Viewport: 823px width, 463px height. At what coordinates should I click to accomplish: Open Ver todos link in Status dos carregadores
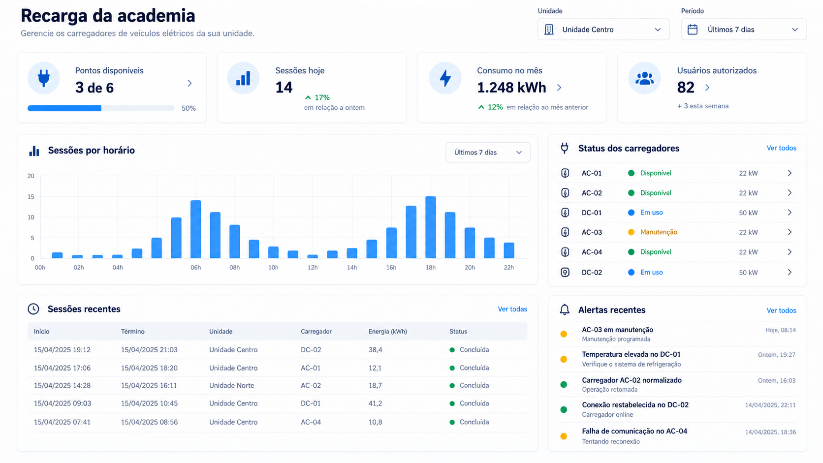click(x=781, y=148)
